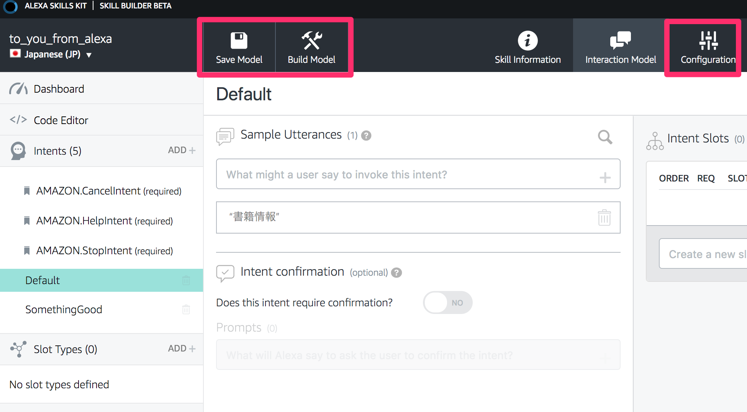Click the Save Model button
The height and width of the screenshot is (412, 747).
pos(239,47)
